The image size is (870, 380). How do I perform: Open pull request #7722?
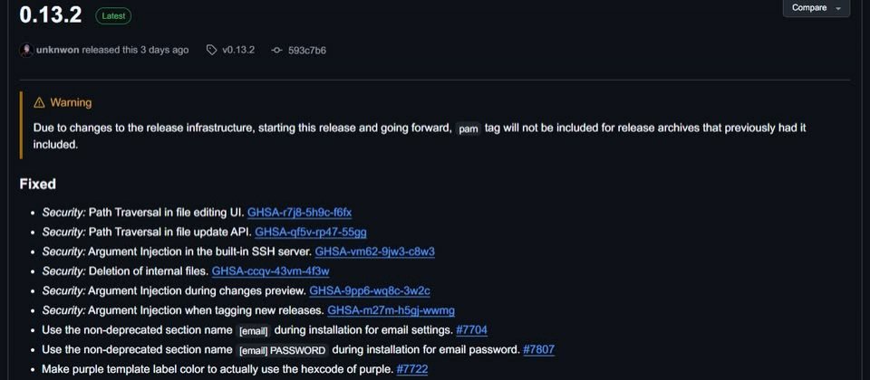pyautogui.click(x=412, y=369)
